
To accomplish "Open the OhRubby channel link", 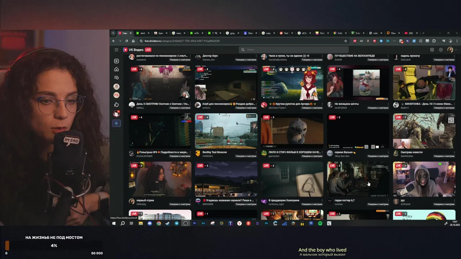I will [x=142, y=204].
